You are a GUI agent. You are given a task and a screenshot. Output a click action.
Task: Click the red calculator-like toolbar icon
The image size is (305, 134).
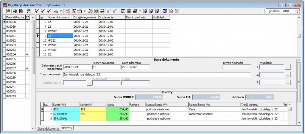pyautogui.click(x=129, y=11)
